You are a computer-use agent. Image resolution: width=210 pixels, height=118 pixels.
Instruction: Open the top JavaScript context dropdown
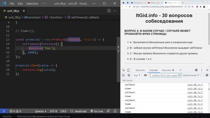pos(137,75)
